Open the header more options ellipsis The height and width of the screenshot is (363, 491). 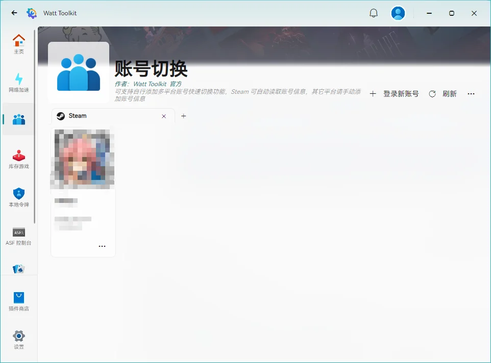click(x=471, y=94)
